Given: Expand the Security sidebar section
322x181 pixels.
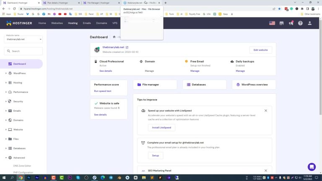Looking at the screenshot, I should [6, 101].
